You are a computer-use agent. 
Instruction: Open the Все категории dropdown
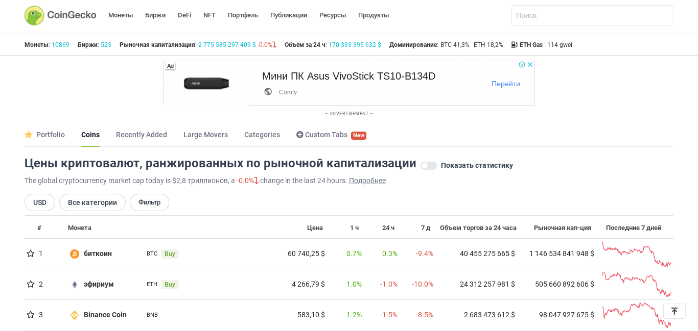point(92,202)
